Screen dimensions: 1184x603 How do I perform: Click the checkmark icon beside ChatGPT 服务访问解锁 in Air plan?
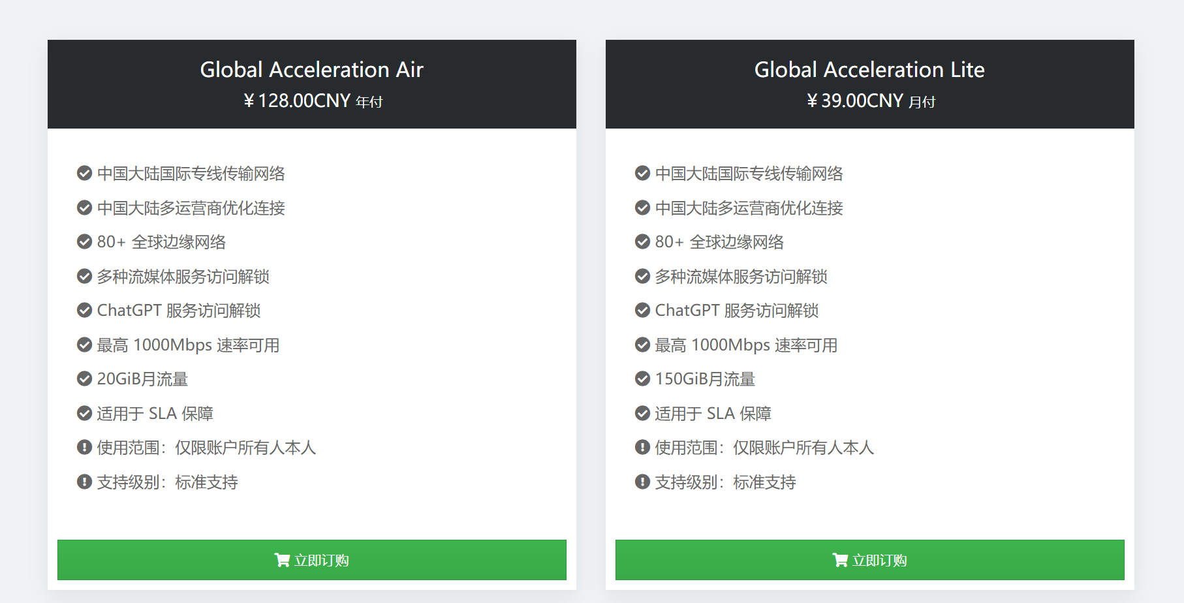(x=84, y=310)
